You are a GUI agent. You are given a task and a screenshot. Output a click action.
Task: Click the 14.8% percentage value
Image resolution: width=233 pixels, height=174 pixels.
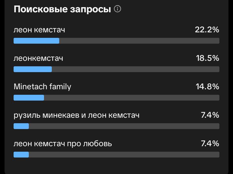[x=207, y=87]
